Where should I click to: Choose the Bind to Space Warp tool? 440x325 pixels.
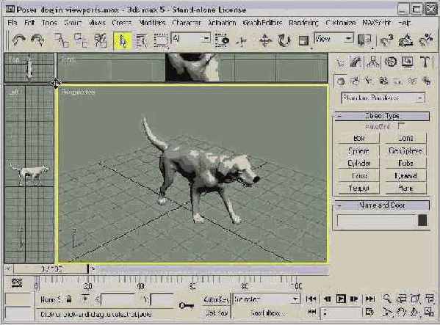pos(101,40)
